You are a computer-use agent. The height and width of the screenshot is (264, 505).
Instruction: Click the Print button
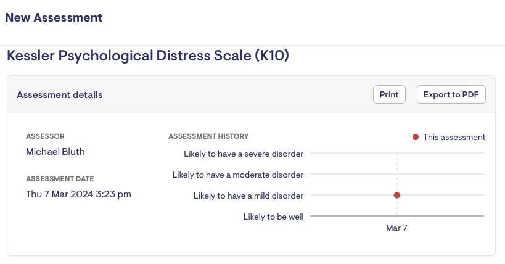pos(389,94)
